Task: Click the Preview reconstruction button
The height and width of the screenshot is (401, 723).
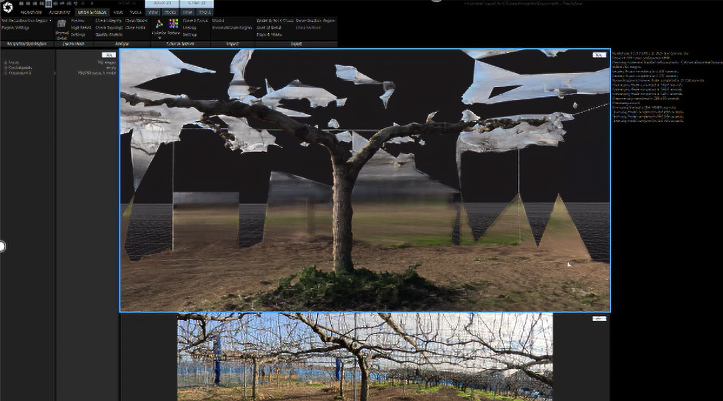Action: (x=79, y=21)
